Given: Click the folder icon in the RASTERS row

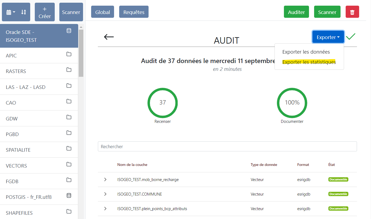Looking at the screenshot, I should click(69, 70).
